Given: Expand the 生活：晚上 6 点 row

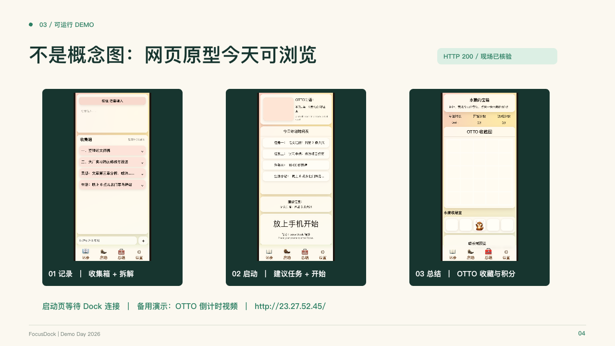Looking at the screenshot, I should click(x=112, y=185).
